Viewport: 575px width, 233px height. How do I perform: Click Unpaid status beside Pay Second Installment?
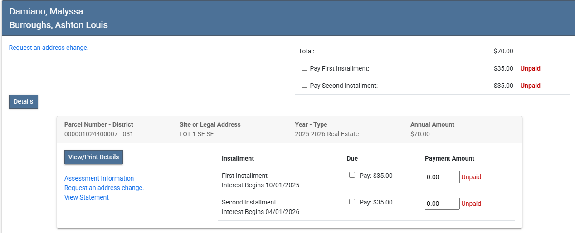coord(530,86)
